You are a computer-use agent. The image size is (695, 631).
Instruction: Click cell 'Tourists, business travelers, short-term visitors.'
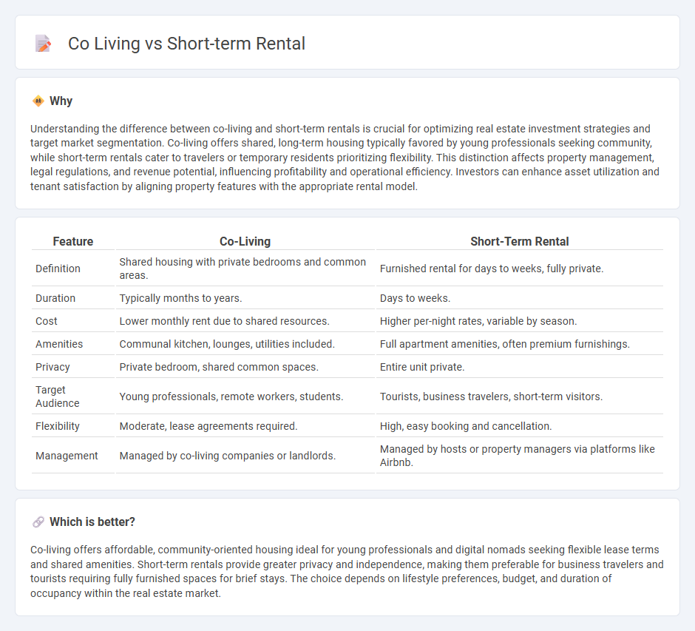pos(520,397)
